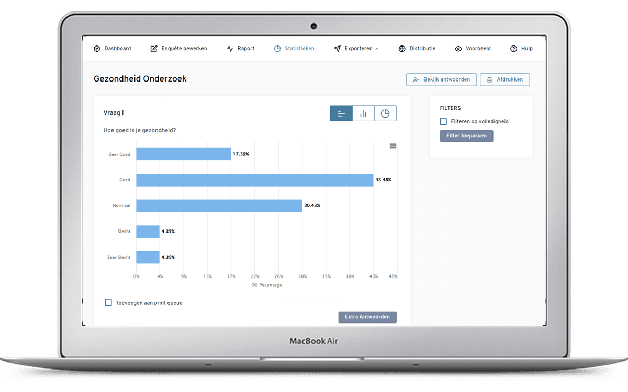Enable Filteren op volledigheid checkbox
This screenshot has width=628, height=392.
444,121
